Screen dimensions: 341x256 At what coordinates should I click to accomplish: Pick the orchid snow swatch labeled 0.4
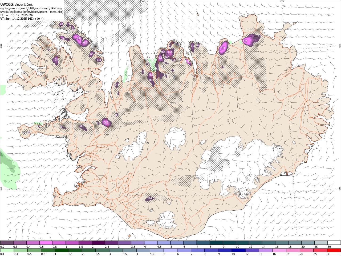point(33,243)
